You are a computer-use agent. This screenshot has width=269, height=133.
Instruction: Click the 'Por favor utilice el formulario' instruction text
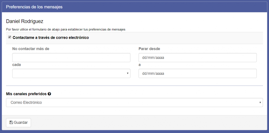pos(65,29)
